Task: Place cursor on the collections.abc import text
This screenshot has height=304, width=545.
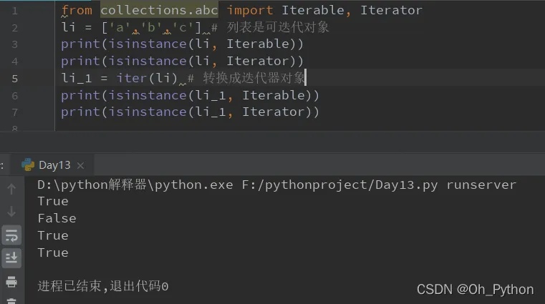Action: click(x=159, y=10)
